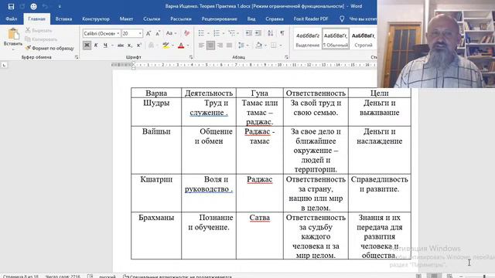Save the document with floppy disk icon

(11, 6)
